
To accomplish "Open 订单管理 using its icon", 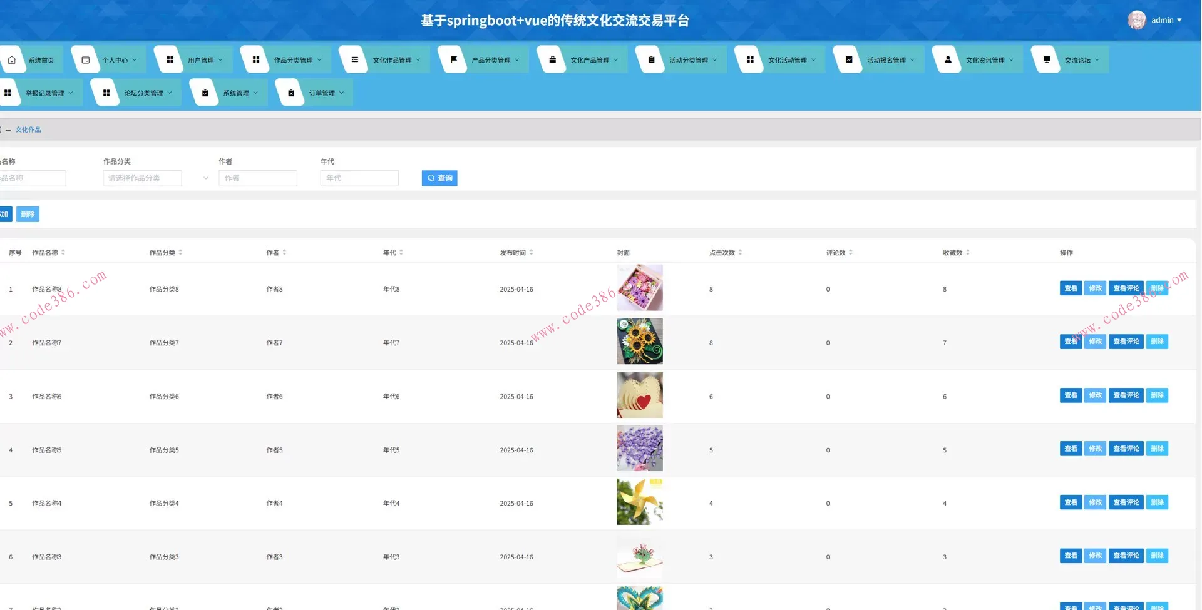I will coord(290,92).
